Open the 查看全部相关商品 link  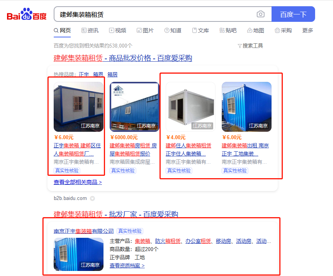tap(78, 182)
